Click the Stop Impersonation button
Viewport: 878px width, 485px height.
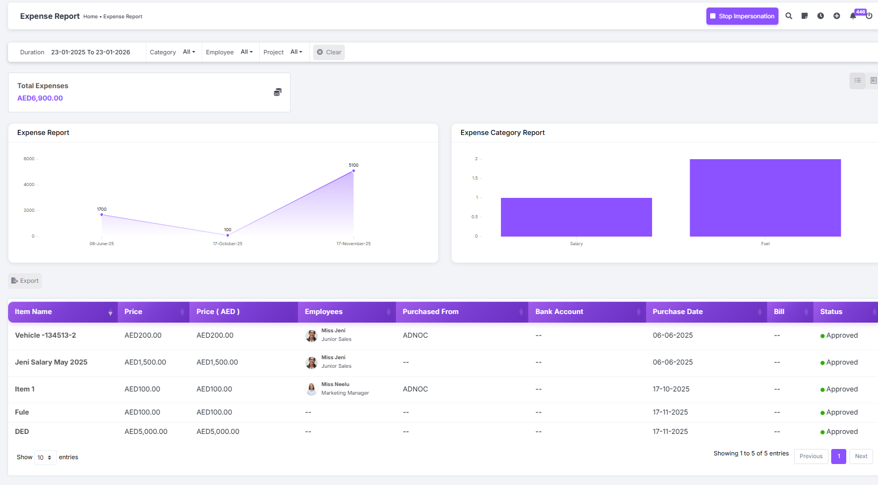[x=742, y=16]
